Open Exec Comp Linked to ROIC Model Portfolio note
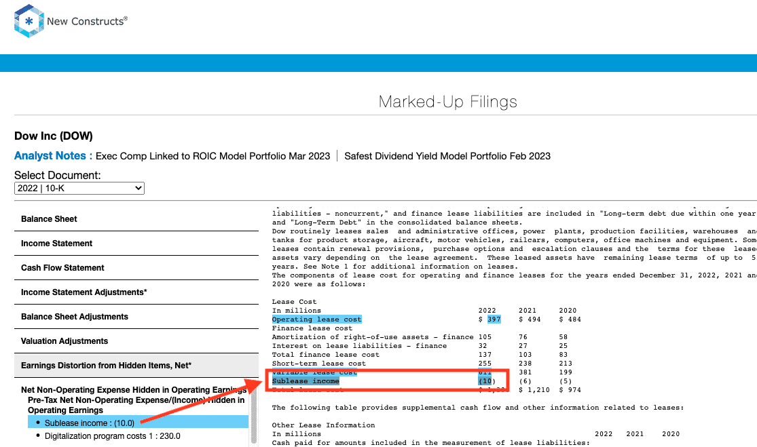757x447 pixels. click(x=213, y=156)
